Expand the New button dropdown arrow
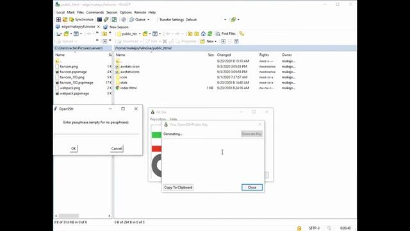 [215, 41]
